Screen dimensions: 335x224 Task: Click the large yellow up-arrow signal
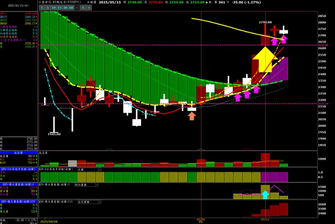[x=265, y=59]
